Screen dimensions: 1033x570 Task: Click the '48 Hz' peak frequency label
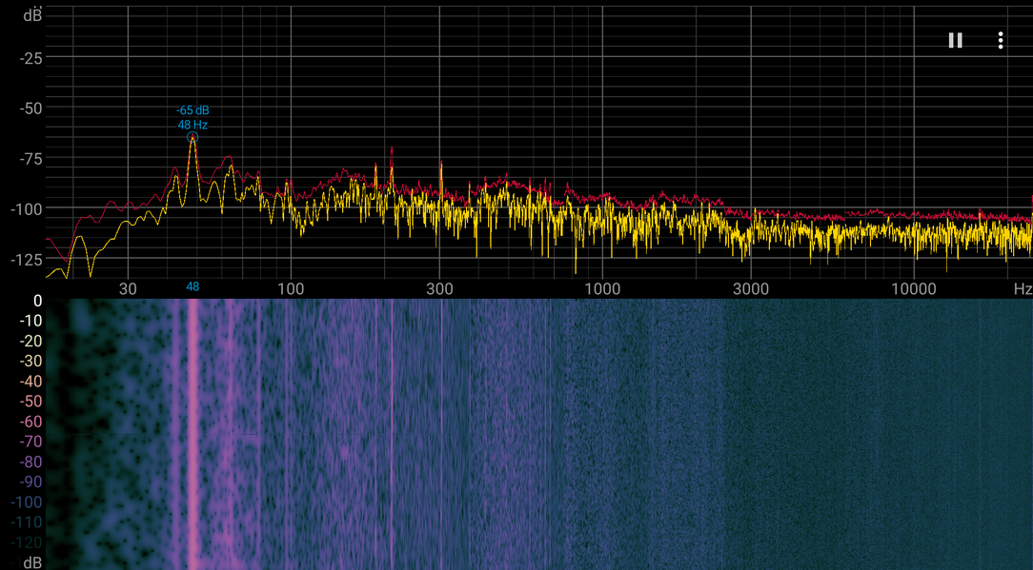192,125
